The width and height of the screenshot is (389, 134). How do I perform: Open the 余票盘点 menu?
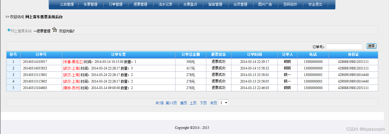tap(190, 5)
